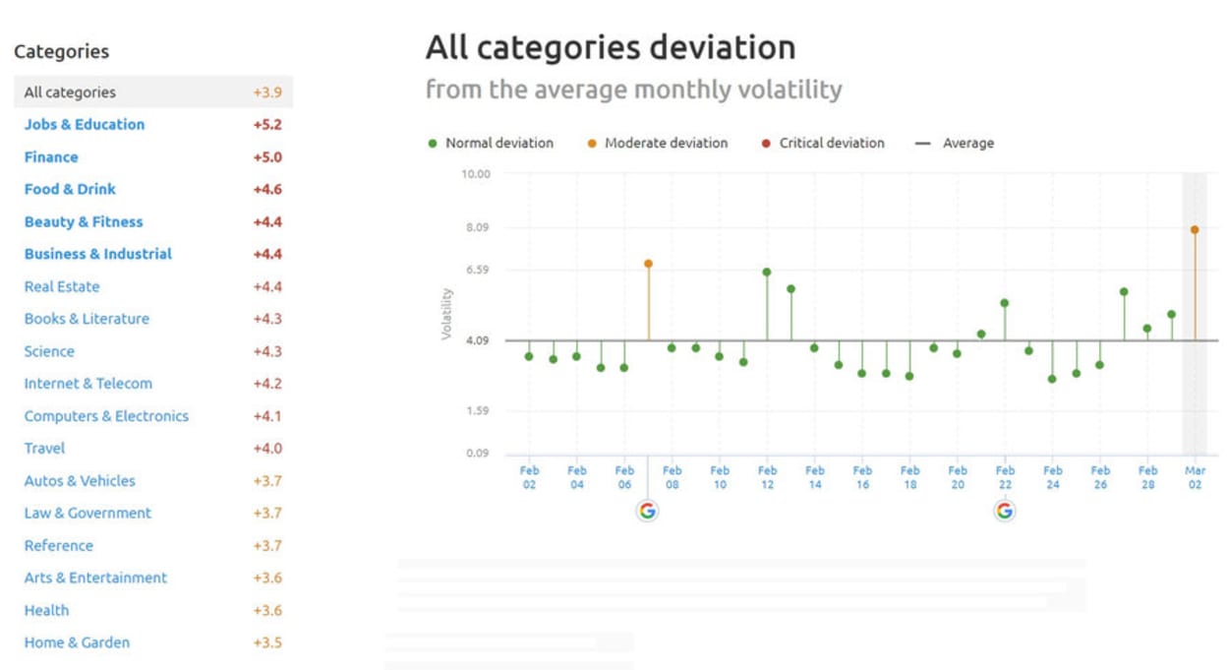
Task: Click the orange Mar 02 data point
Action: [x=1195, y=229]
